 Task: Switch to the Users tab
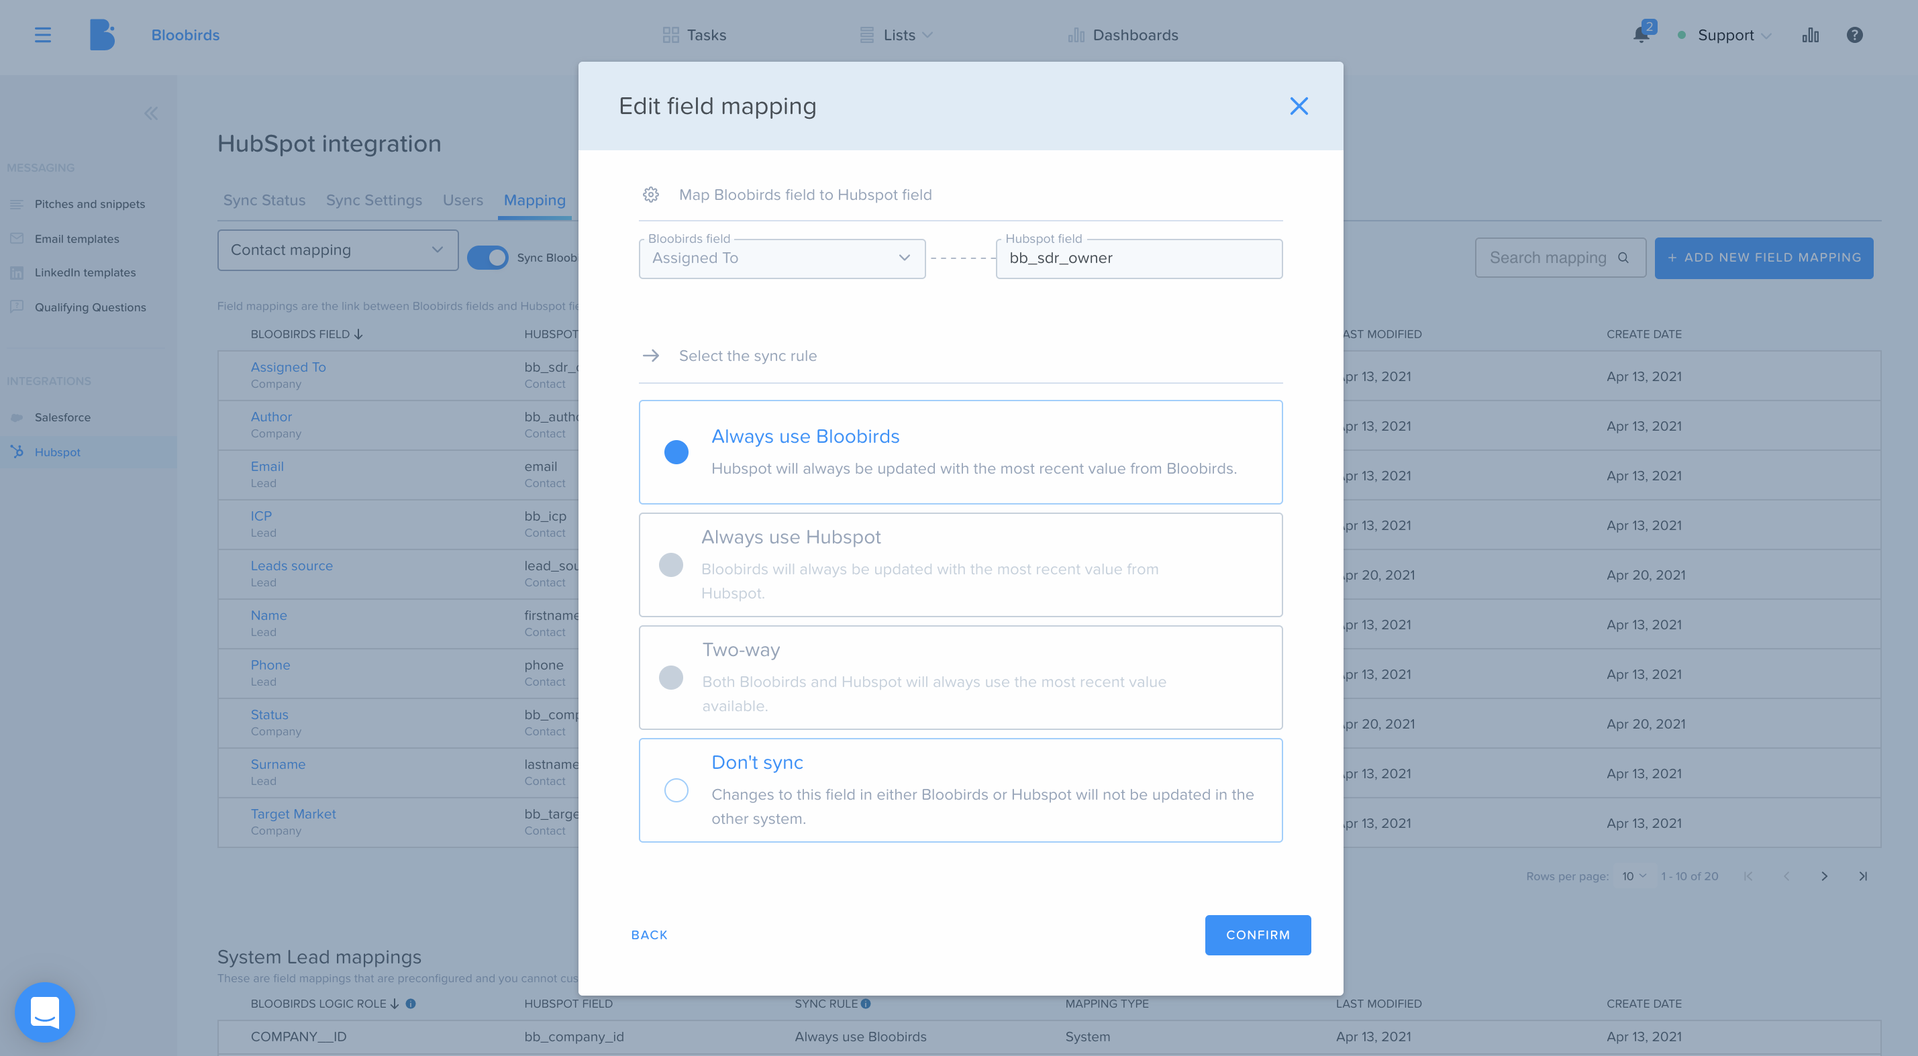click(462, 200)
